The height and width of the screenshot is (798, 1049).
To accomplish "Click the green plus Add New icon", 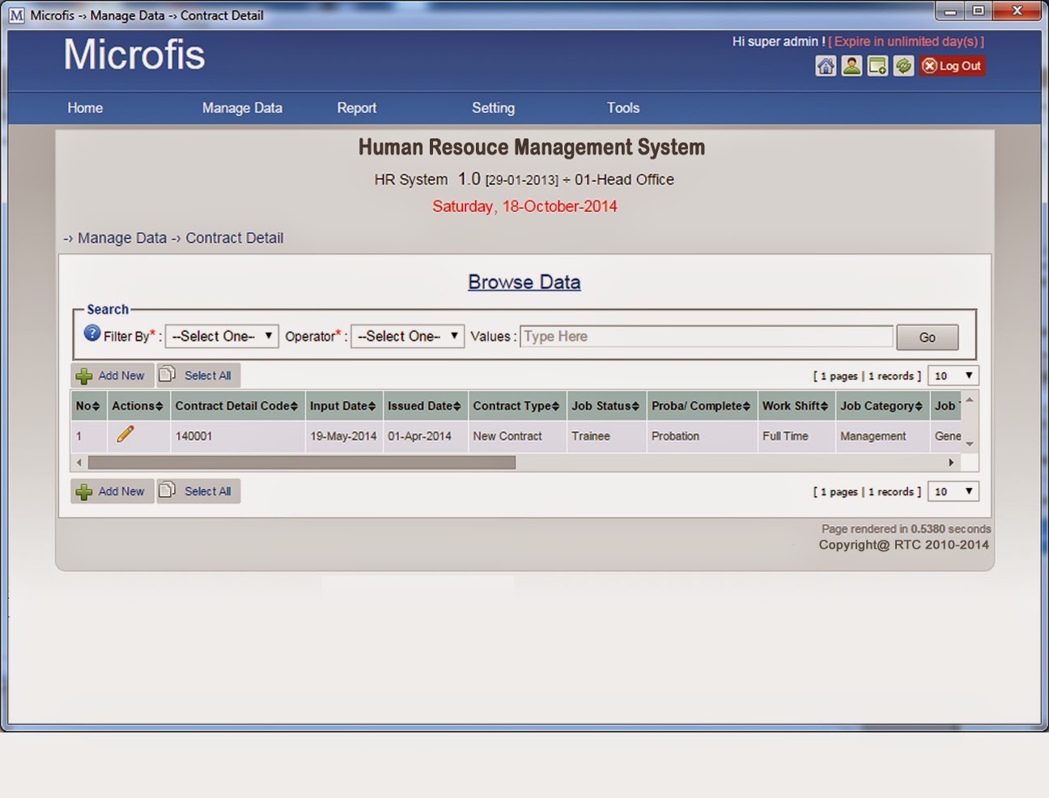I will pos(83,375).
